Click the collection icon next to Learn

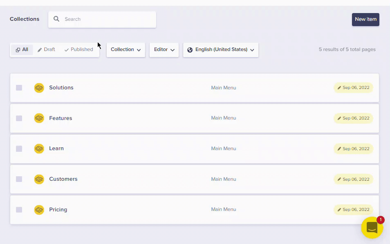(x=39, y=149)
